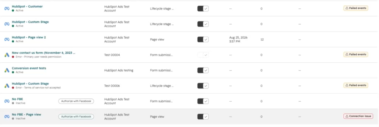
Task: Open the HubSpot - Customer event link
Action: click(27, 6)
